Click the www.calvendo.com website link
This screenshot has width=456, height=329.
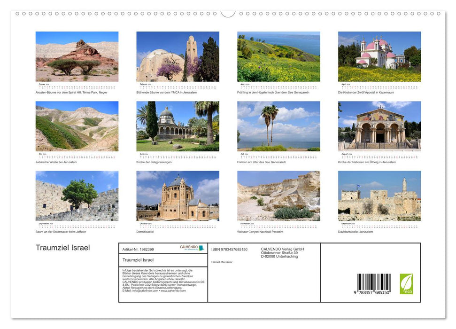(x=173, y=291)
